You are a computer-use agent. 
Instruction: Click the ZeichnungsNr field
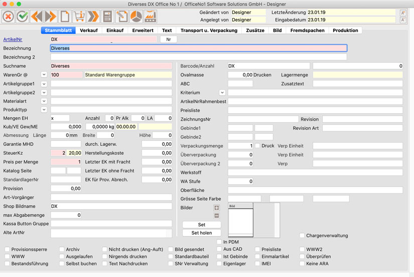tap(263, 119)
